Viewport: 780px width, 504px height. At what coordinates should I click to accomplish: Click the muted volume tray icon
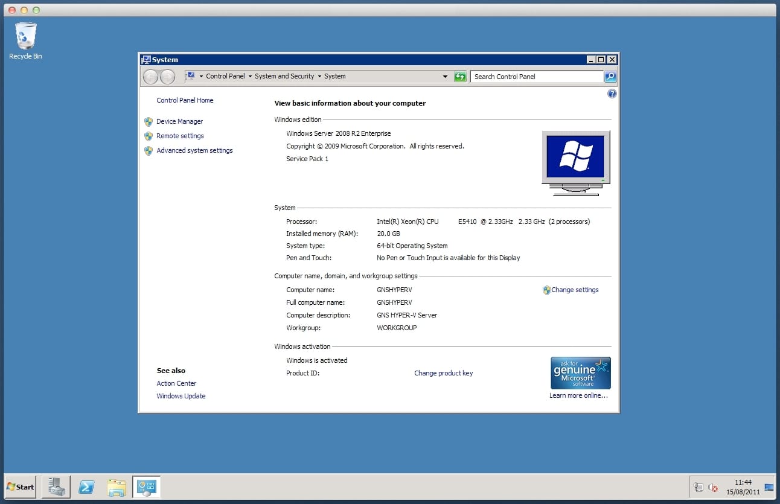tap(713, 487)
